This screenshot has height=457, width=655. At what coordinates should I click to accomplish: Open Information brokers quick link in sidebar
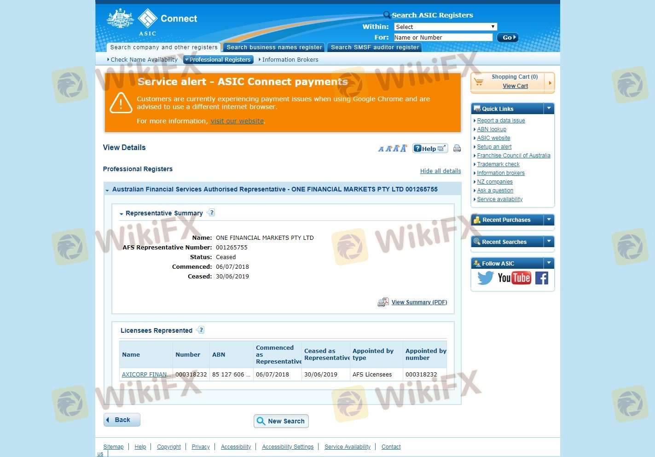pos(501,173)
